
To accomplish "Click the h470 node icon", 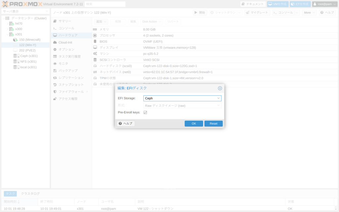I will click(12, 24).
